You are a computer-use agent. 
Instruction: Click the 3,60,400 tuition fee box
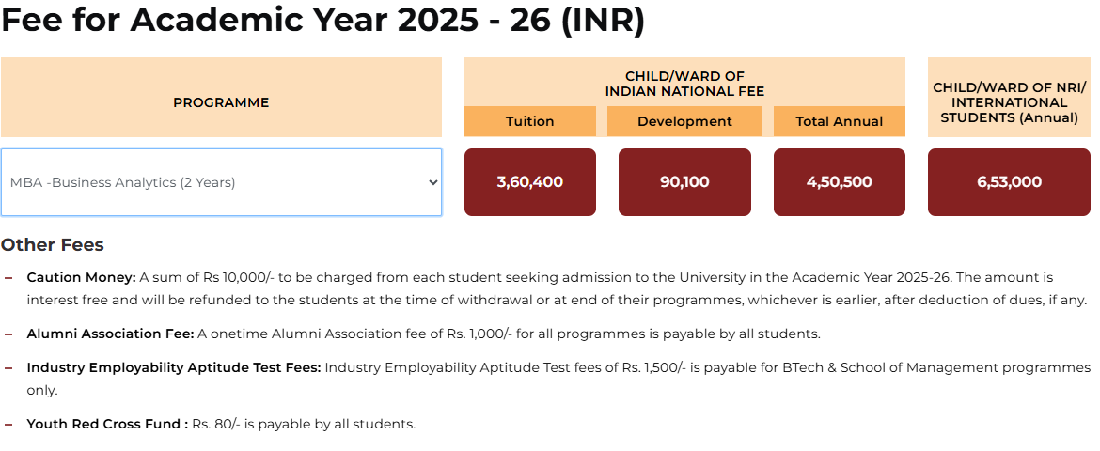point(530,182)
